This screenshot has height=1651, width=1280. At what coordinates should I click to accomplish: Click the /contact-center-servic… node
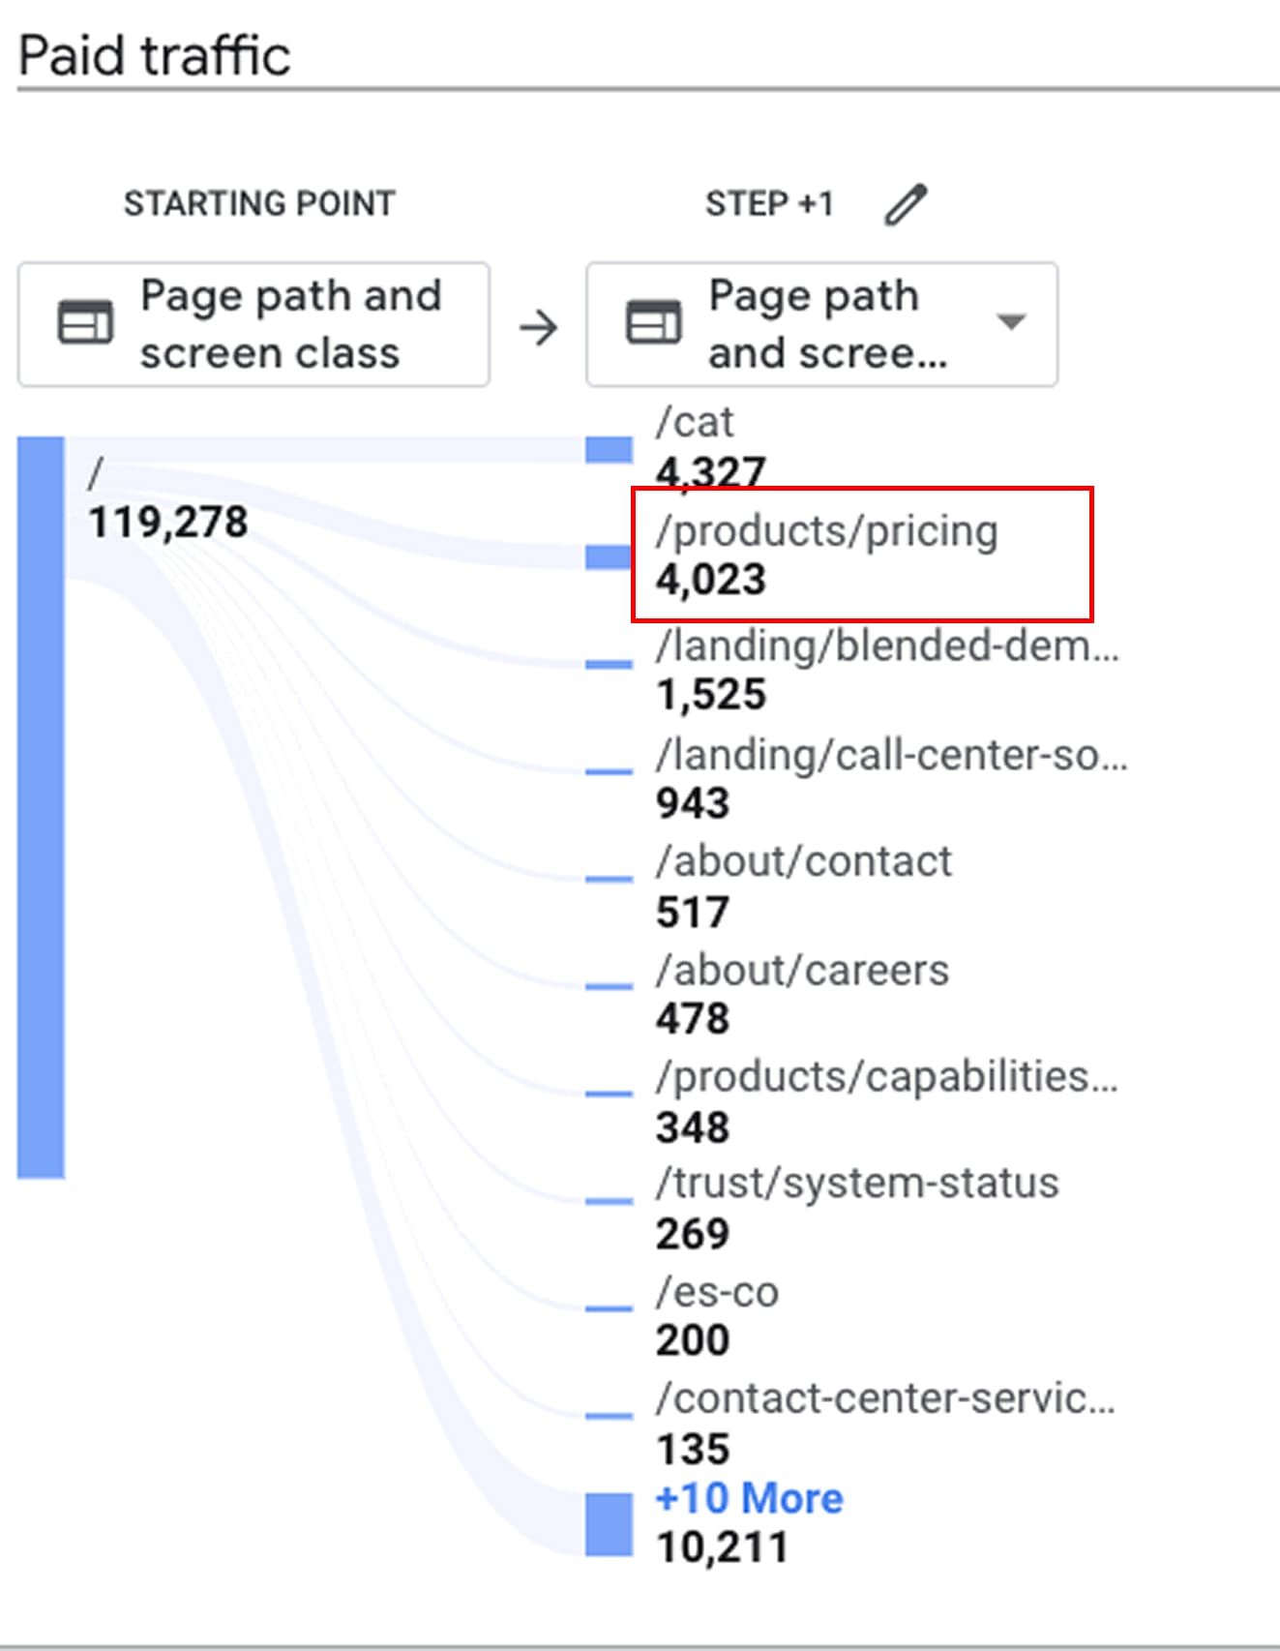(x=884, y=1398)
